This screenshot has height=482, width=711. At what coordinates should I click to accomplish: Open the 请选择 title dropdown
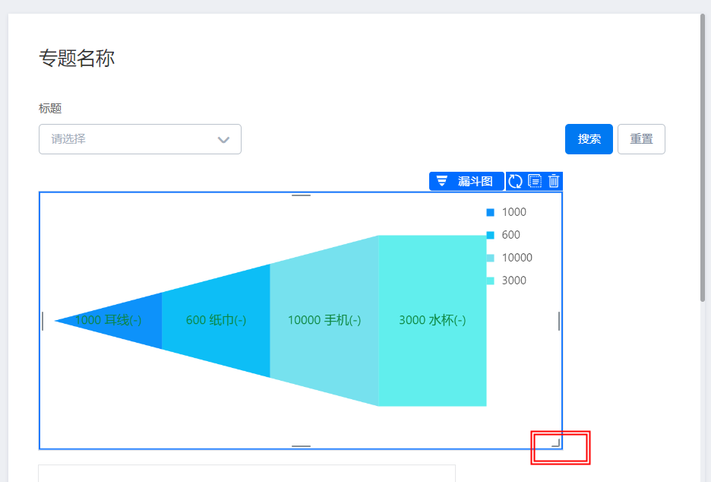pyautogui.click(x=140, y=139)
